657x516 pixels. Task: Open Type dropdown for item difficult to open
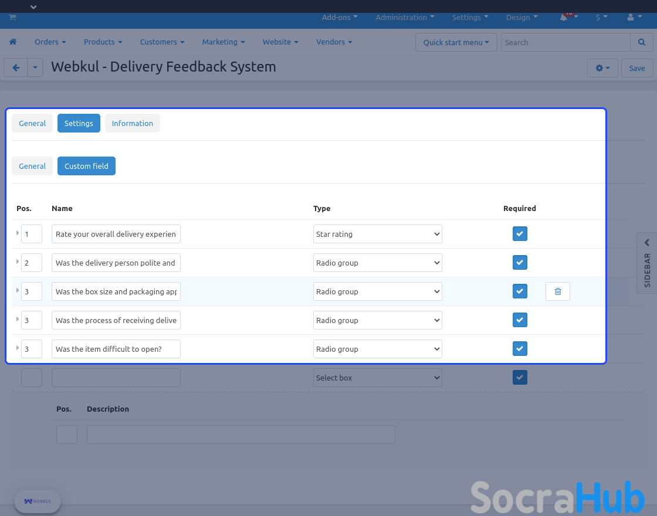pyautogui.click(x=378, y=349)
